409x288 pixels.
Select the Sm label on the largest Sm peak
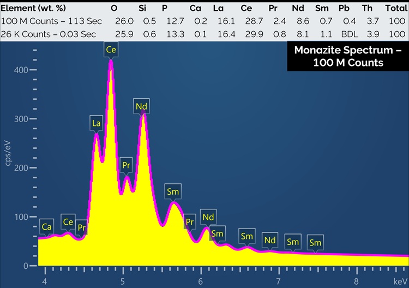173,191
